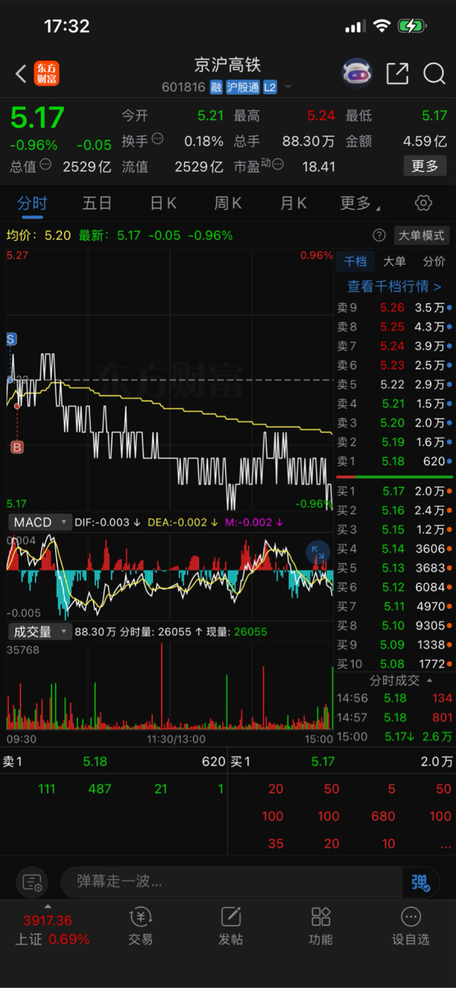Screen dimensions: 456x988
Task: Tap the 沪股通 badge
Action: pos(242,87)
